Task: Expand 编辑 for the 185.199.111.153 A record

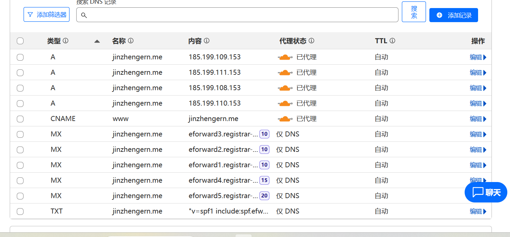Action: pos(478,72)
